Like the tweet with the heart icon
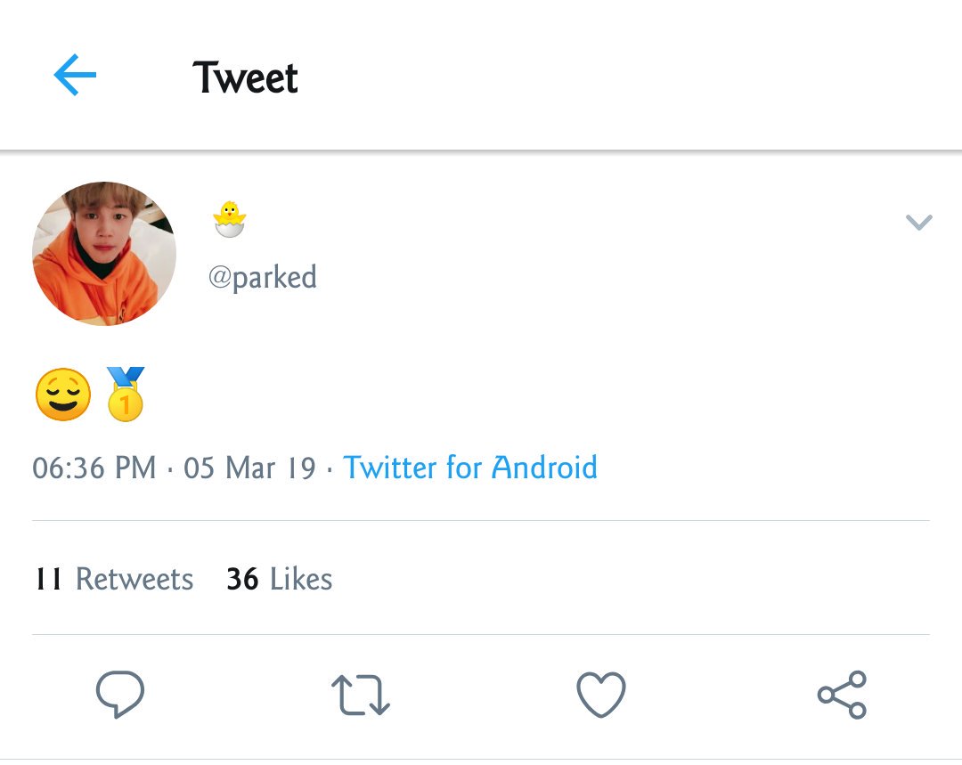 click(x=601, y=695)
